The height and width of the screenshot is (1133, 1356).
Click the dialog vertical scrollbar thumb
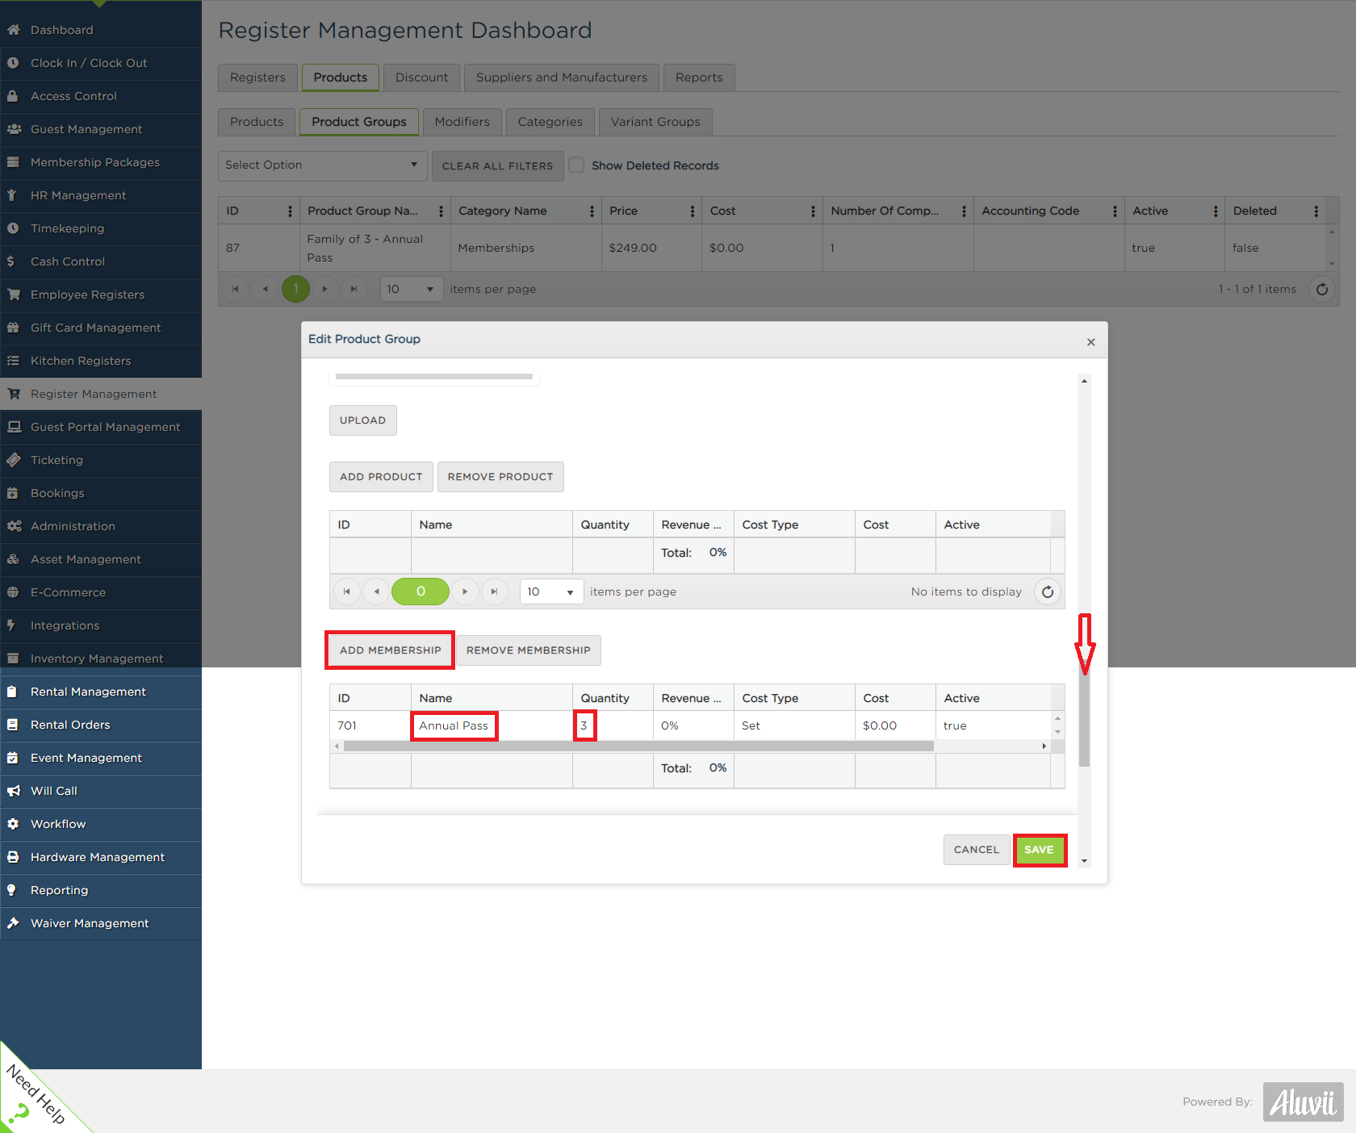[1084, 714]
